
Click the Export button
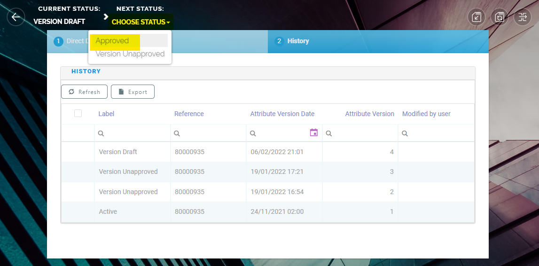pyautogui.click(x=133, y=92)
